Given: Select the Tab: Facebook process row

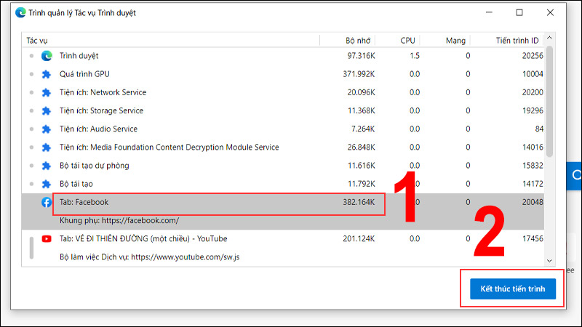Looking at the screenshot, I should pos(218,202).
